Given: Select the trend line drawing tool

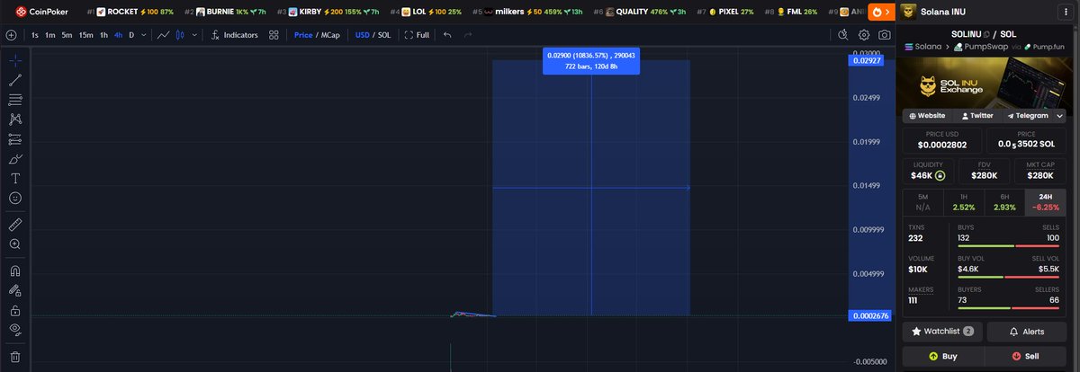Looking at the screenshot, I should tap(15, 80).
